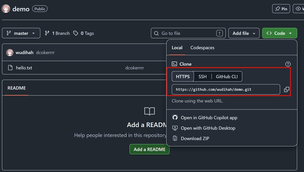Select the Local tab
This screenshot has width=304, height=172.
pos(177,48)
